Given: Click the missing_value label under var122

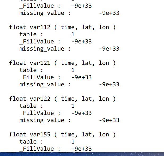Looking at the screenshot, I should click(42, 120).
